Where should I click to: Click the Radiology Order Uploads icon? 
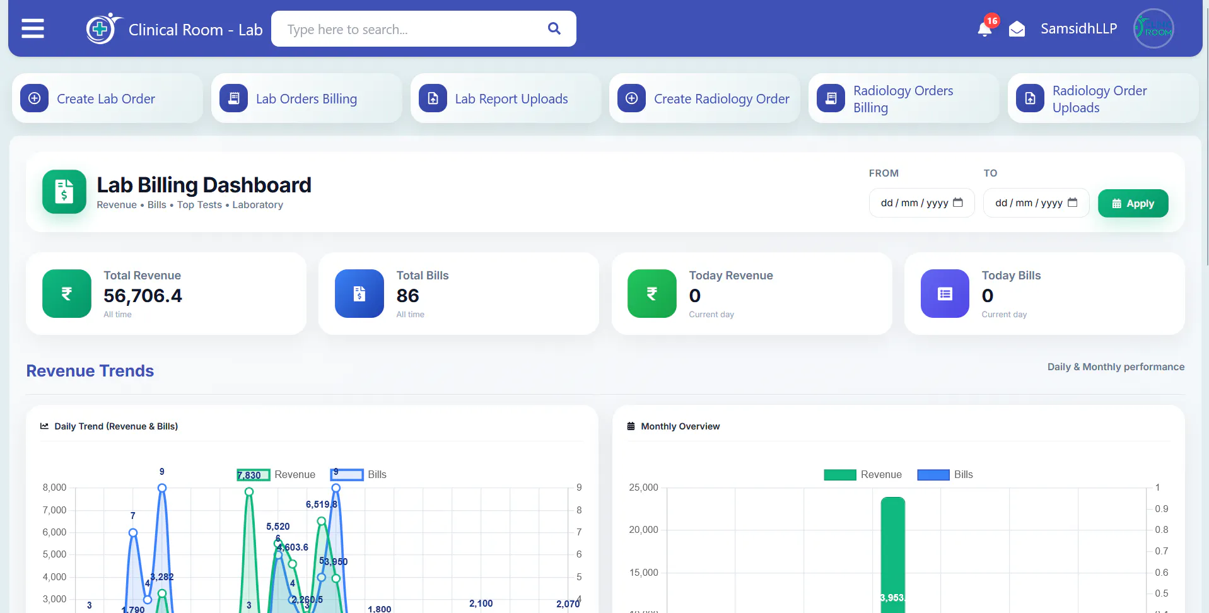(x=1030, y=98)
